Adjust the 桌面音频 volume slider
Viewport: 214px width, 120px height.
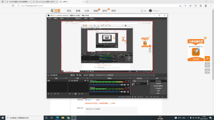coord(106,92)
